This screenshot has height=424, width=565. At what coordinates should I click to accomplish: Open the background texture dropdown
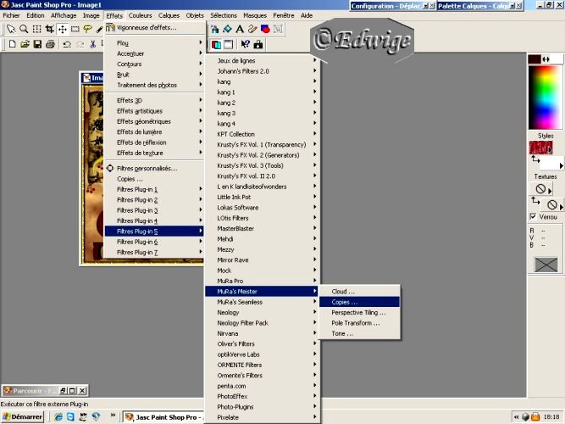click(561, 207)
